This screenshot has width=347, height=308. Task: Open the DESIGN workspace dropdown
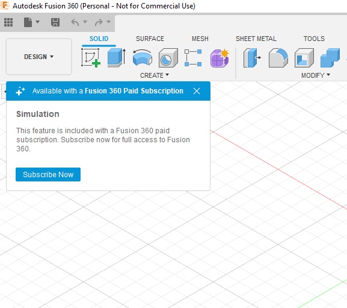point(38,57)
